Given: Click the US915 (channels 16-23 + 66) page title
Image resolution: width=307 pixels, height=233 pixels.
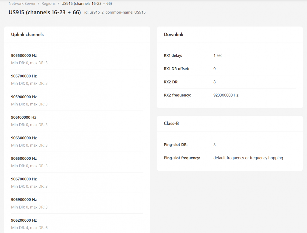Looking at the screenshot, I should pos(45,13).
